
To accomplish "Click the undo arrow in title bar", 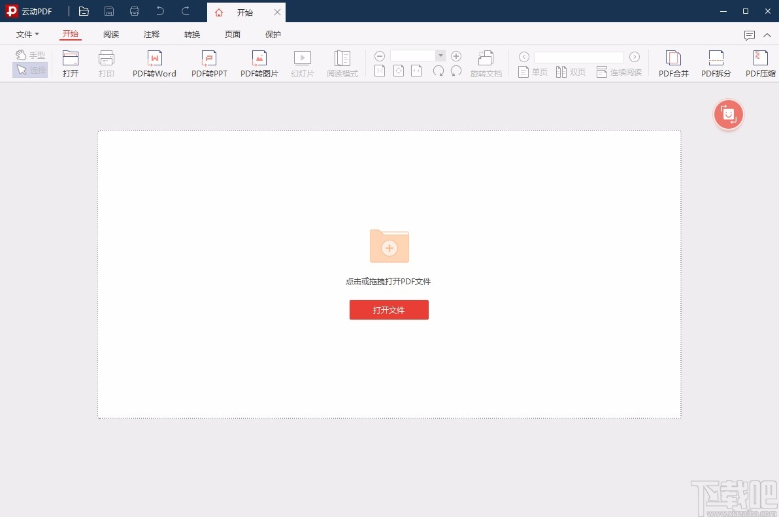I will (160, 11).
